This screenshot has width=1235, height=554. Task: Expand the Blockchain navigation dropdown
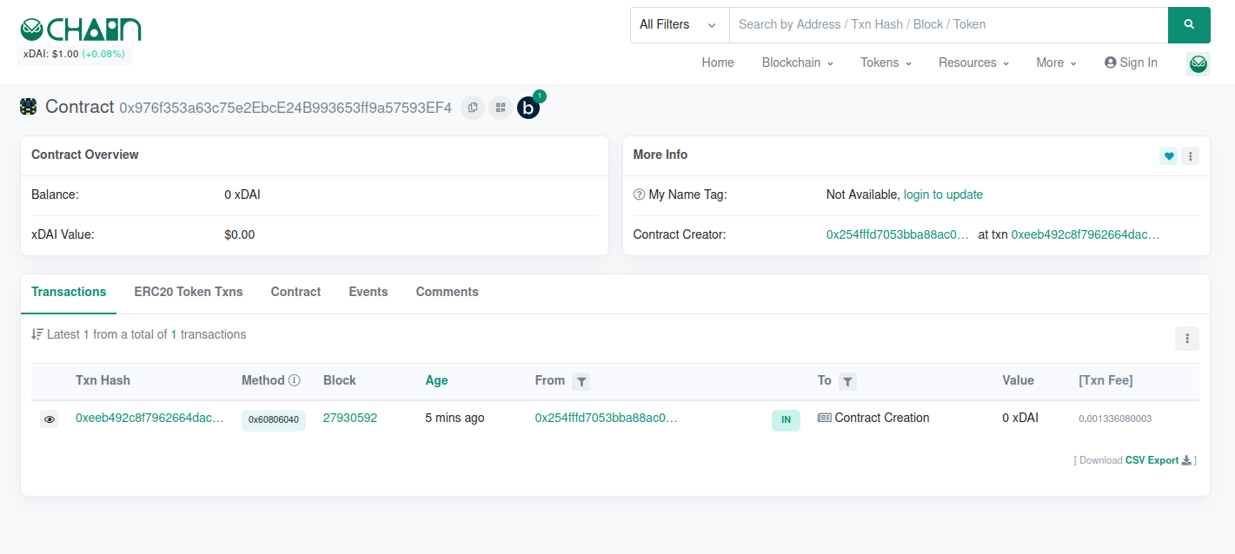(796, 63)
